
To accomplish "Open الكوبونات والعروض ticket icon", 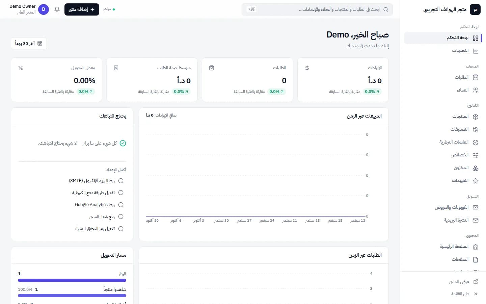I will [x=476, y=207].
